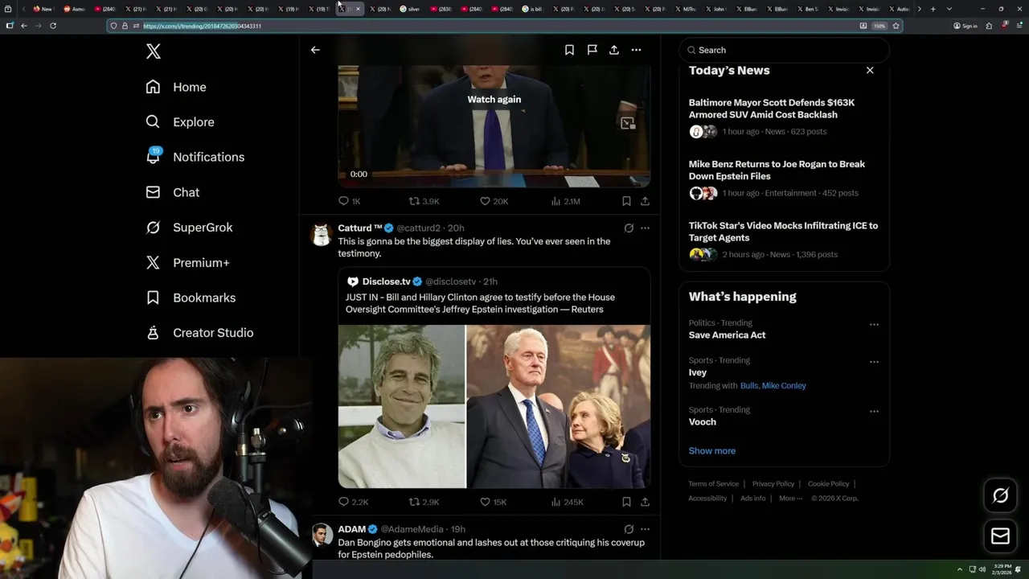Viewport: 1029px width, 579px height.
Task: Open the Terms of Service footer link
Action: 713,484
